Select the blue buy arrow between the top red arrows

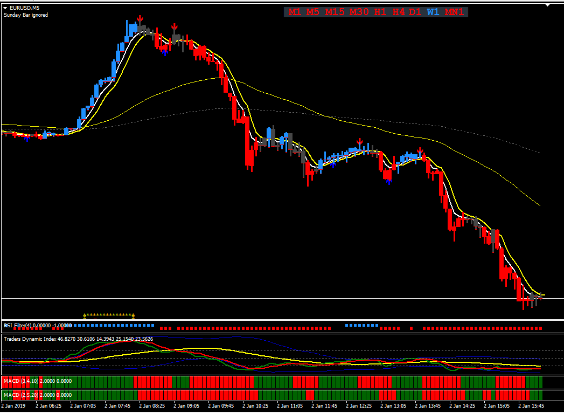click(x=165, y=53)
